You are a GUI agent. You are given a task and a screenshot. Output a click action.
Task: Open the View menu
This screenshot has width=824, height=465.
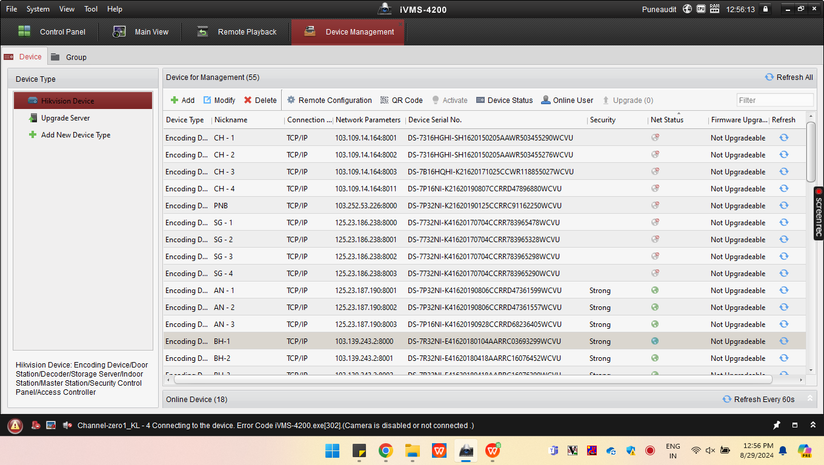pos(67,9)
